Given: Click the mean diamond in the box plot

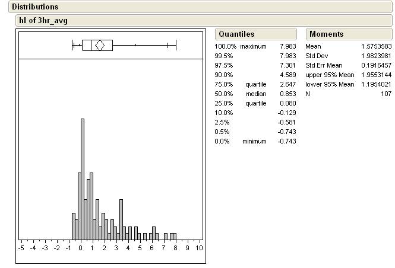Looking at the screenshot, I should [100, 45].
